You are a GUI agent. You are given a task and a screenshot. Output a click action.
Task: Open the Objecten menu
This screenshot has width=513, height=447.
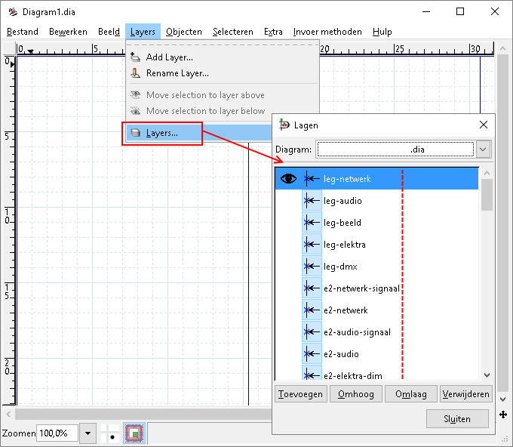184,32
